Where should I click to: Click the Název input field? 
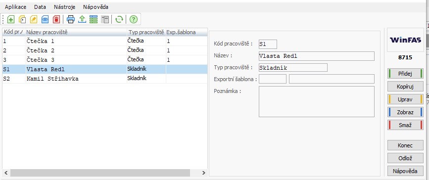317,56
